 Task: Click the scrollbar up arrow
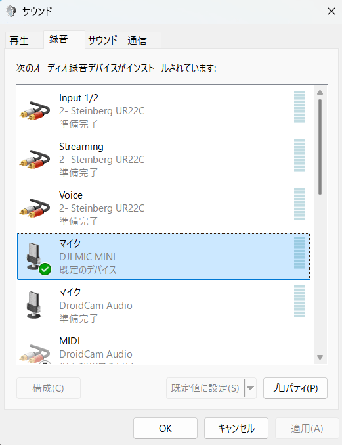pos(320,92)
